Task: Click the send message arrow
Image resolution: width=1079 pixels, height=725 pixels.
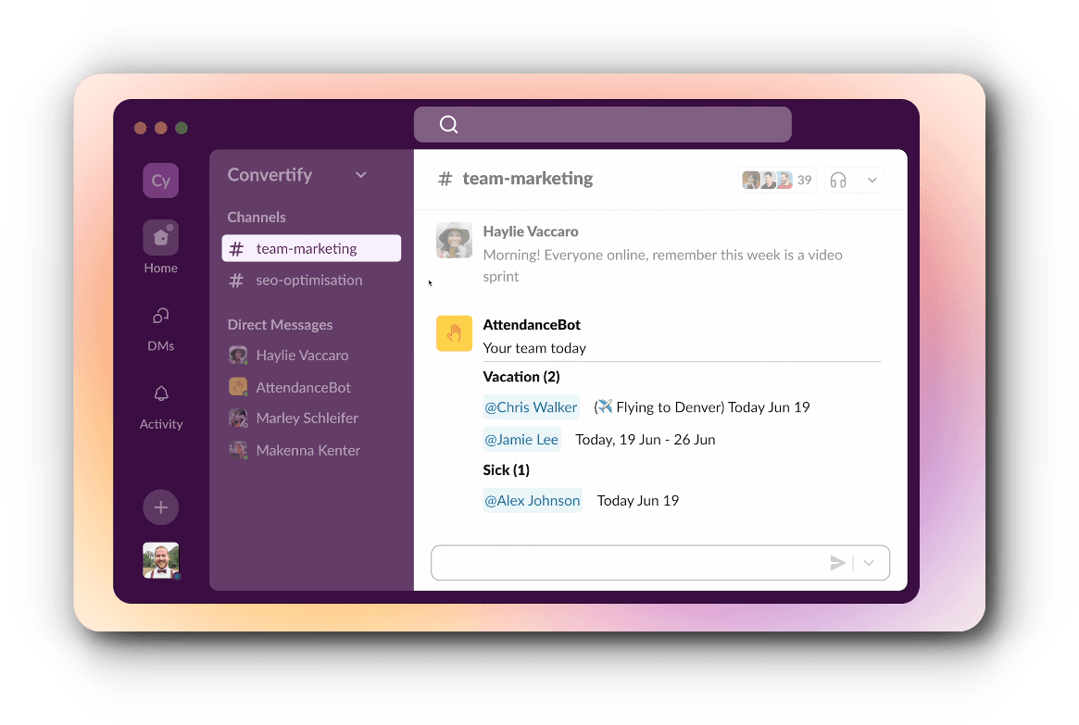Action: [837, 563]
